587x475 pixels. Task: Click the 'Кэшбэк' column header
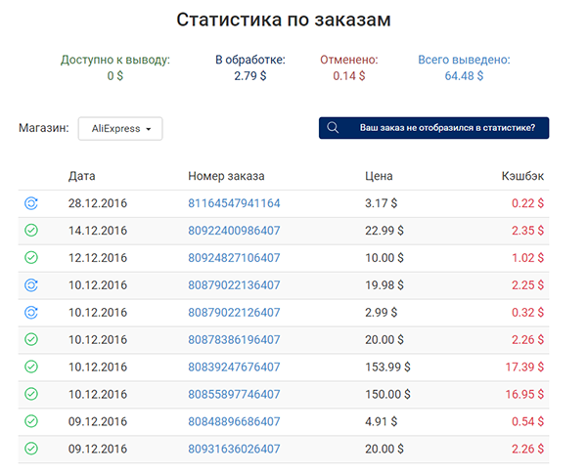pos(523,177)
